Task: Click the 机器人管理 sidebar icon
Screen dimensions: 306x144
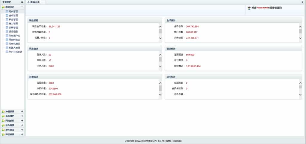Action: [7, 48]
